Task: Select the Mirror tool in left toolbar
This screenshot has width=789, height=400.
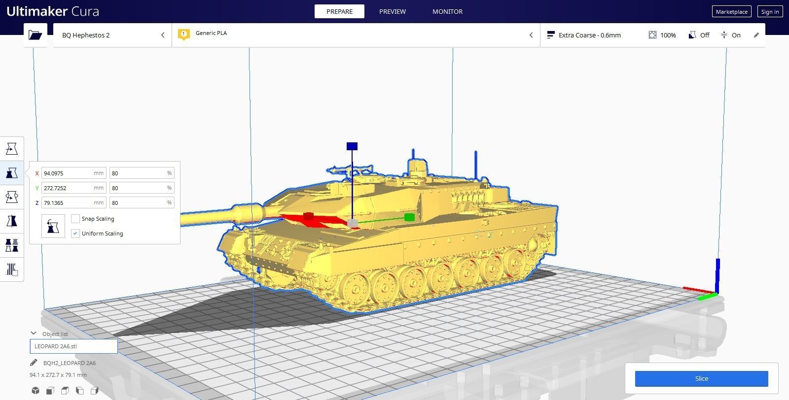Action: click(12, 221)
